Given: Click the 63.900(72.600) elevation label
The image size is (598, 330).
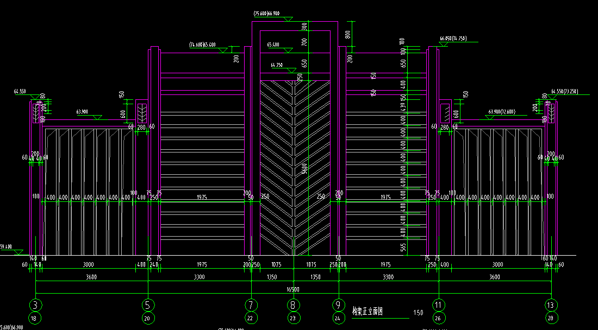Looking at the screenshot, I should tap(502, 112).
